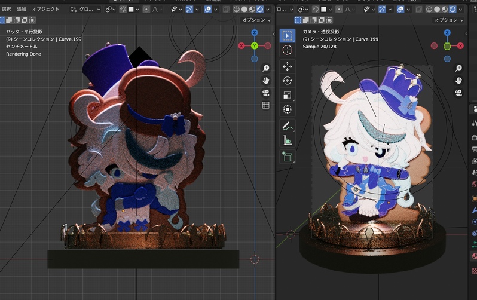Click the blue Z axis on right gizmo
Screen dimensions: 477x300
click(x=447, y=32)
